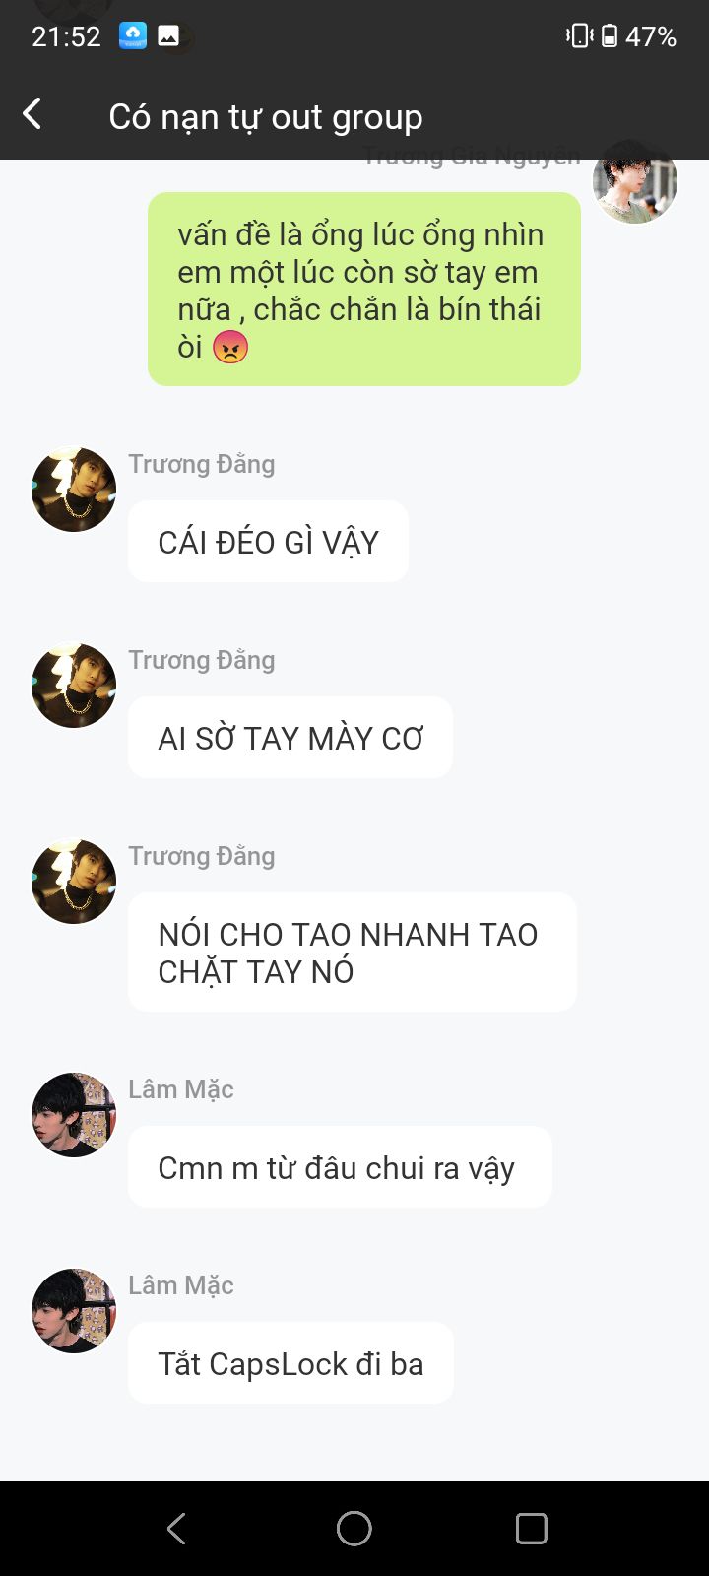Select the 'Tắt CapsLock đi ba' message

pos(290,1363)
